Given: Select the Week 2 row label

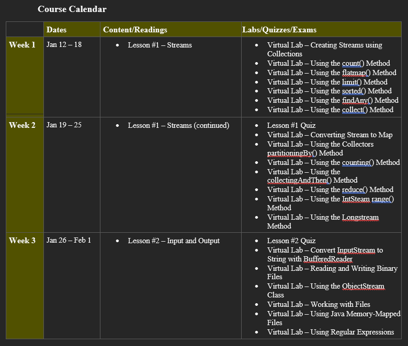Looking at the screenshot, I should pos(22,125).
